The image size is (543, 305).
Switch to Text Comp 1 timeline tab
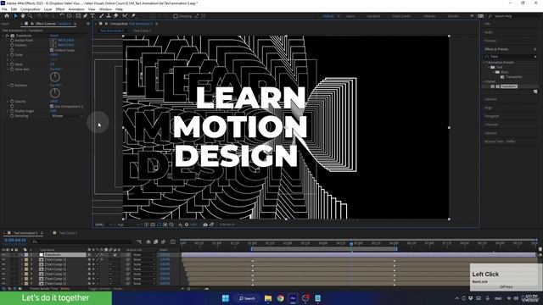click(x=68, y=233)
